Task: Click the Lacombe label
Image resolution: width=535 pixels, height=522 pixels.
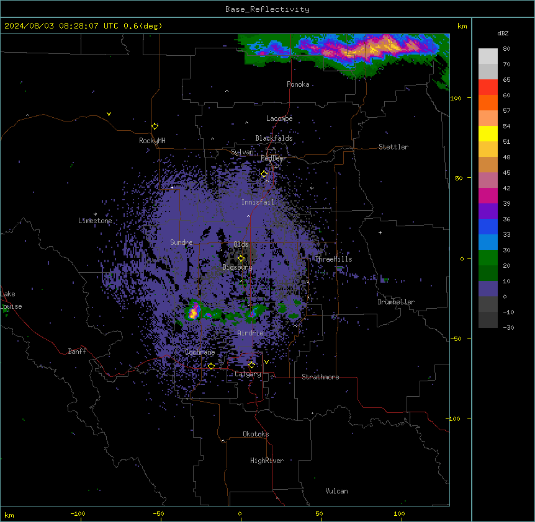Action: click(279, 118)
